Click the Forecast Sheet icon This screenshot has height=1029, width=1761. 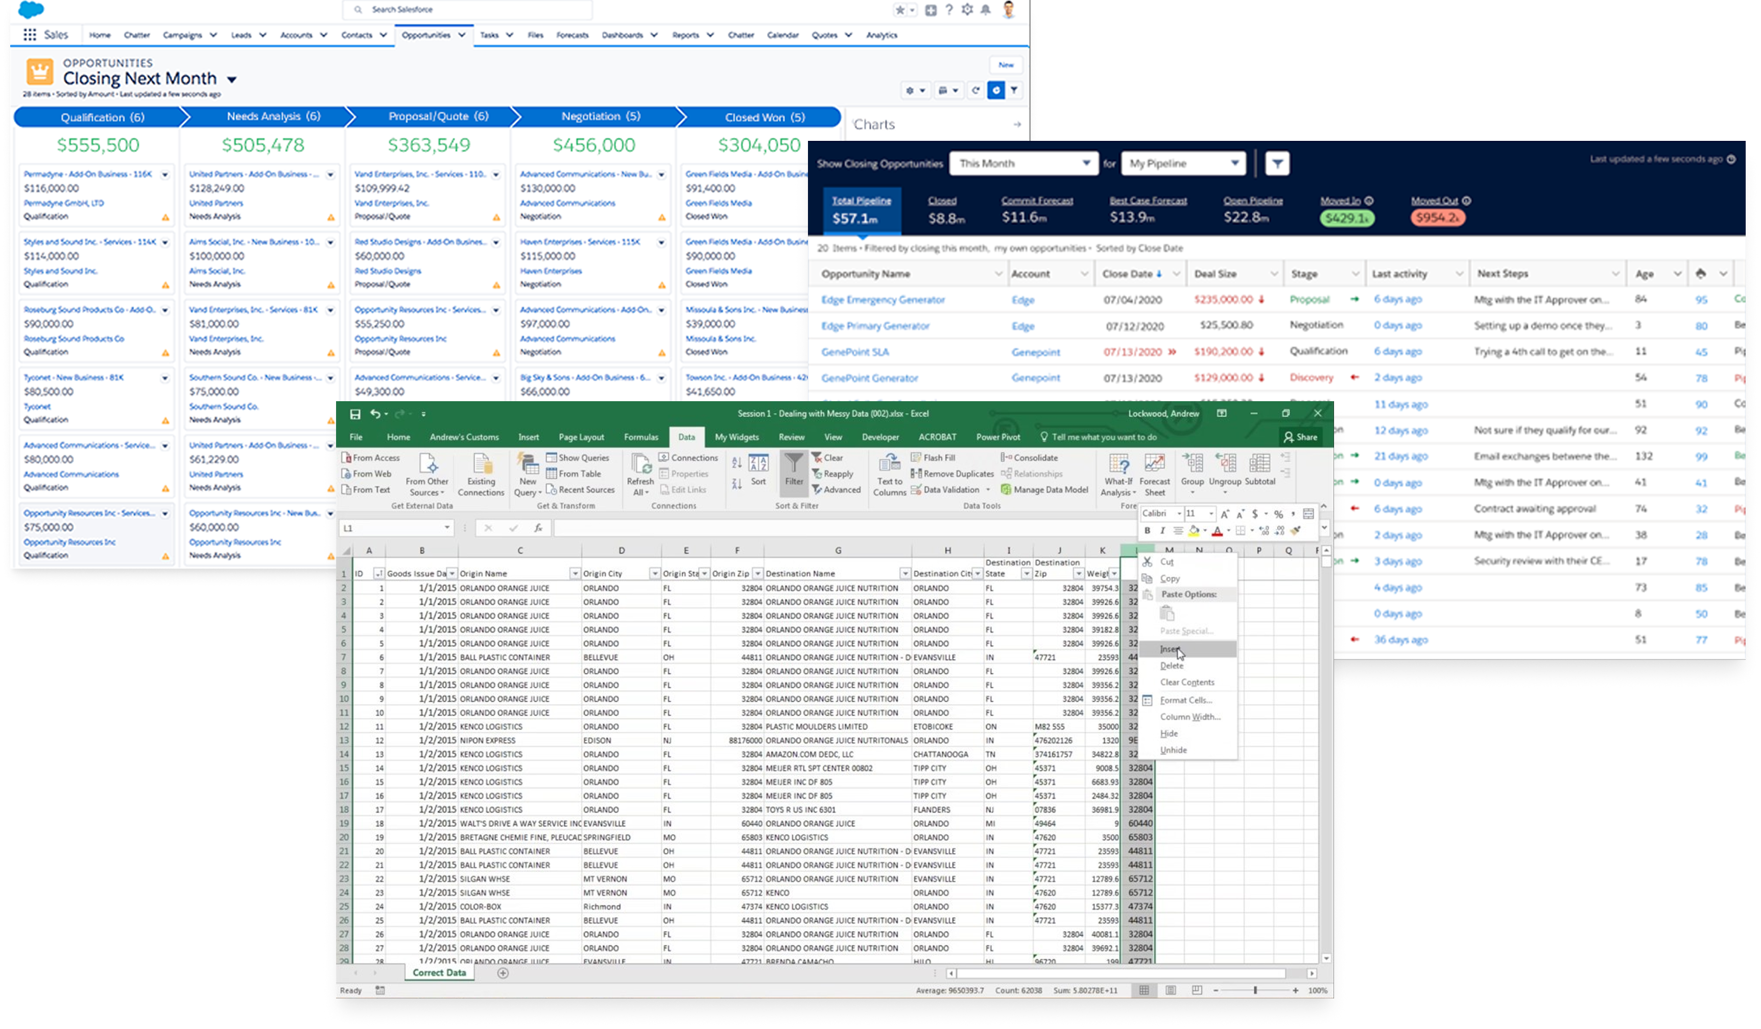point(1154,464)
